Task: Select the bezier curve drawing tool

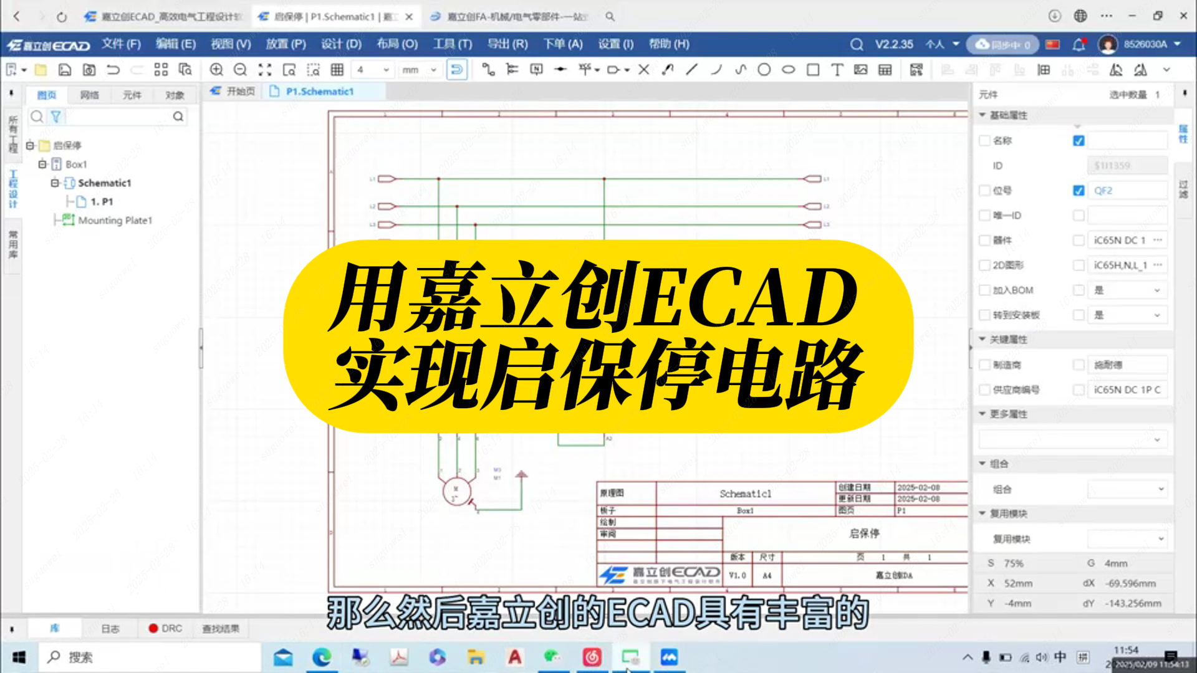Action: click(x=741, y=70)
